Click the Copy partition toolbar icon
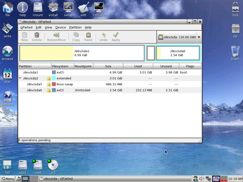The image size is (243, 182). [x=76, y=35]
